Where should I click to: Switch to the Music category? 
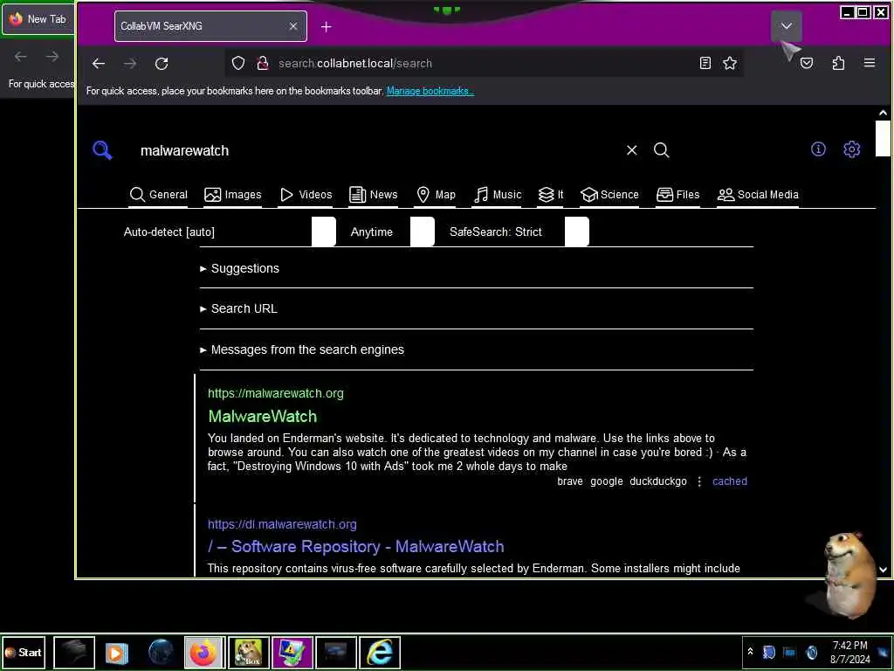pyautogui.click(x=497, y=195)
